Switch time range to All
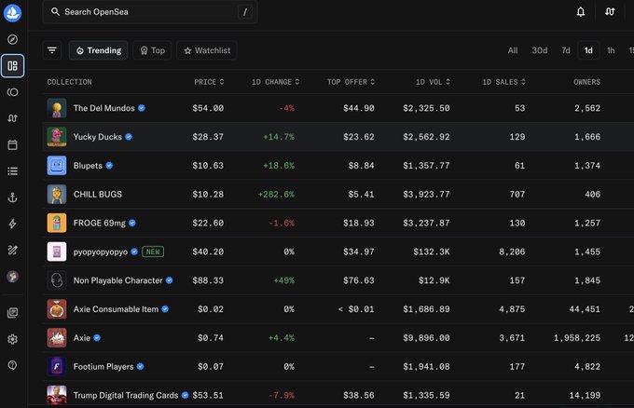The height and width of the screenshot is (408, 634). click(x=513, y=50)
